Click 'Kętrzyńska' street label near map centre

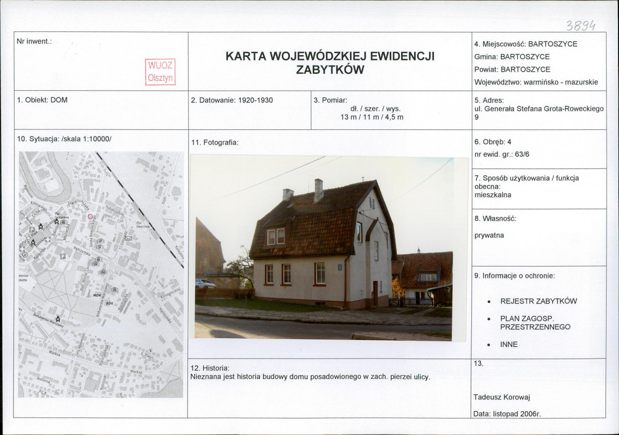82,250
